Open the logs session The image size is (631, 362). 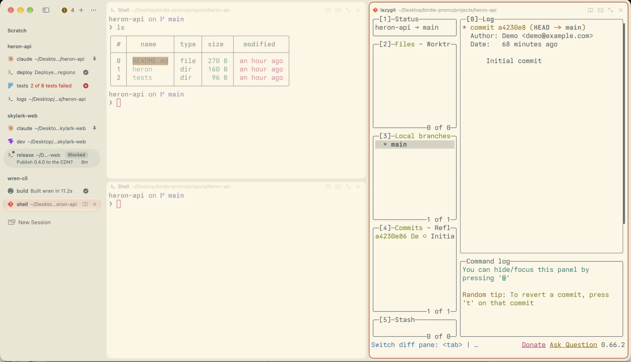[52, 99]
